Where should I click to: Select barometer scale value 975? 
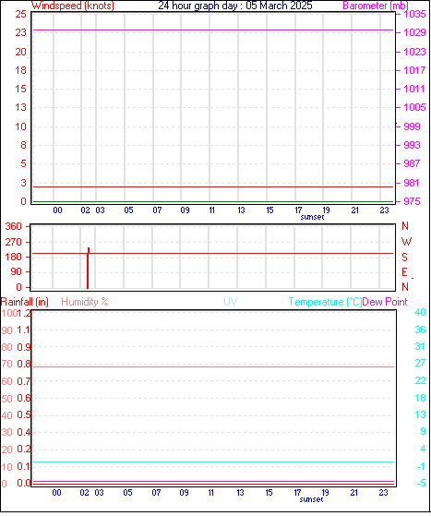(x=412, y=201)
